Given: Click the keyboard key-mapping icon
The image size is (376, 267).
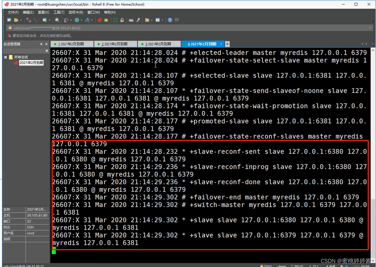Looking at the screenshot, I should [x=131, y=20].
